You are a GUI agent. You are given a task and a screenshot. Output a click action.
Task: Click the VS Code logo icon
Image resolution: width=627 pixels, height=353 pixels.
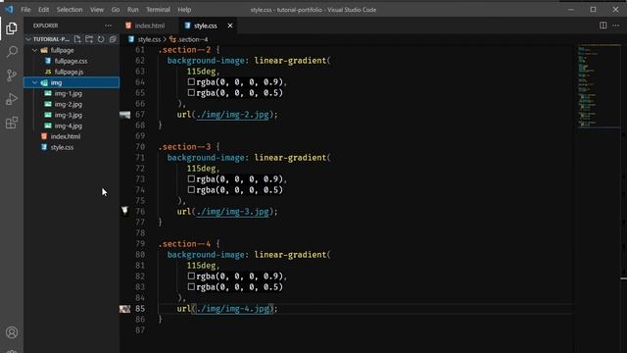[x=9, y=9]
